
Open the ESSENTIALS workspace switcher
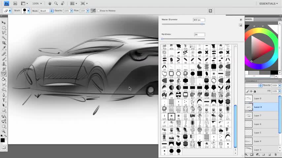(x=268, y=4)
